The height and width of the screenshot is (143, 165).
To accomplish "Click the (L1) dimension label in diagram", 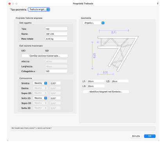I will 114,32.
